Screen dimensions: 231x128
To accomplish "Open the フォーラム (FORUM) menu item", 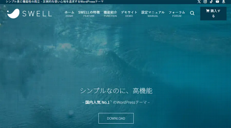I will (x=177, y=14).
